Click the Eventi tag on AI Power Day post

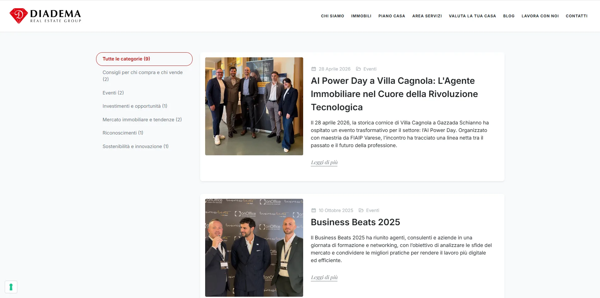(370, 69)
